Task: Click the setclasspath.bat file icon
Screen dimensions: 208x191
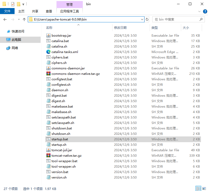Action: [x=48, y=117]
